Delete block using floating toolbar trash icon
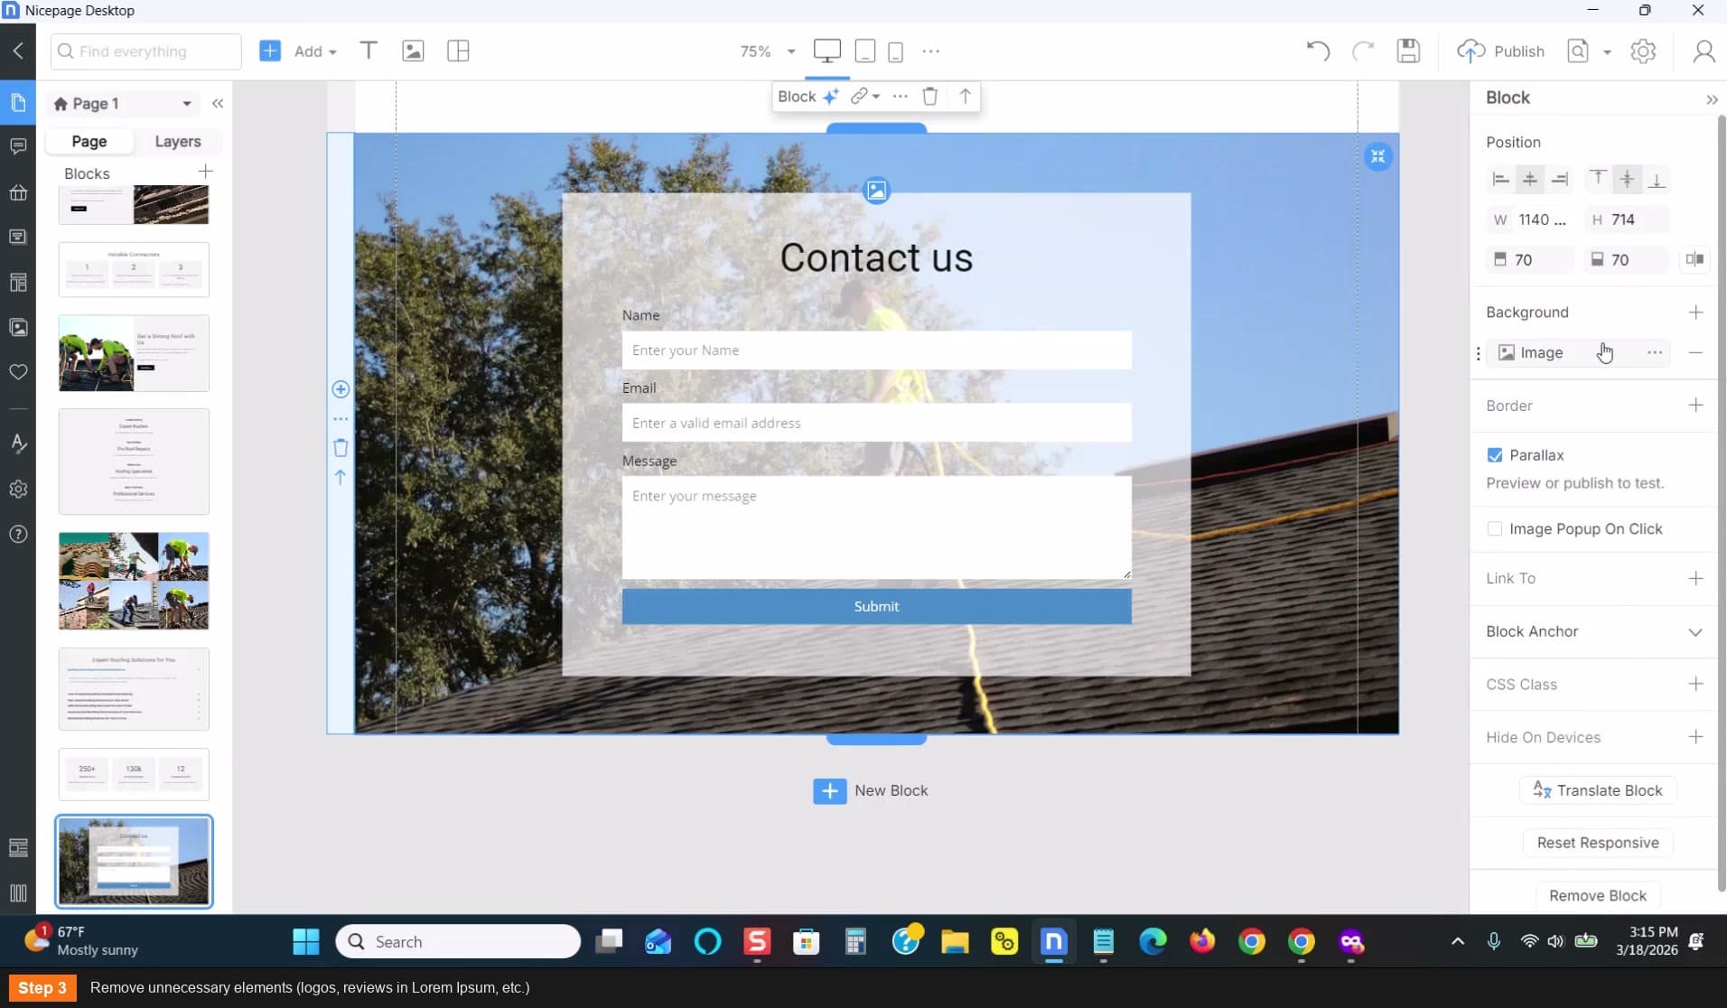 [x=929, y=96]
